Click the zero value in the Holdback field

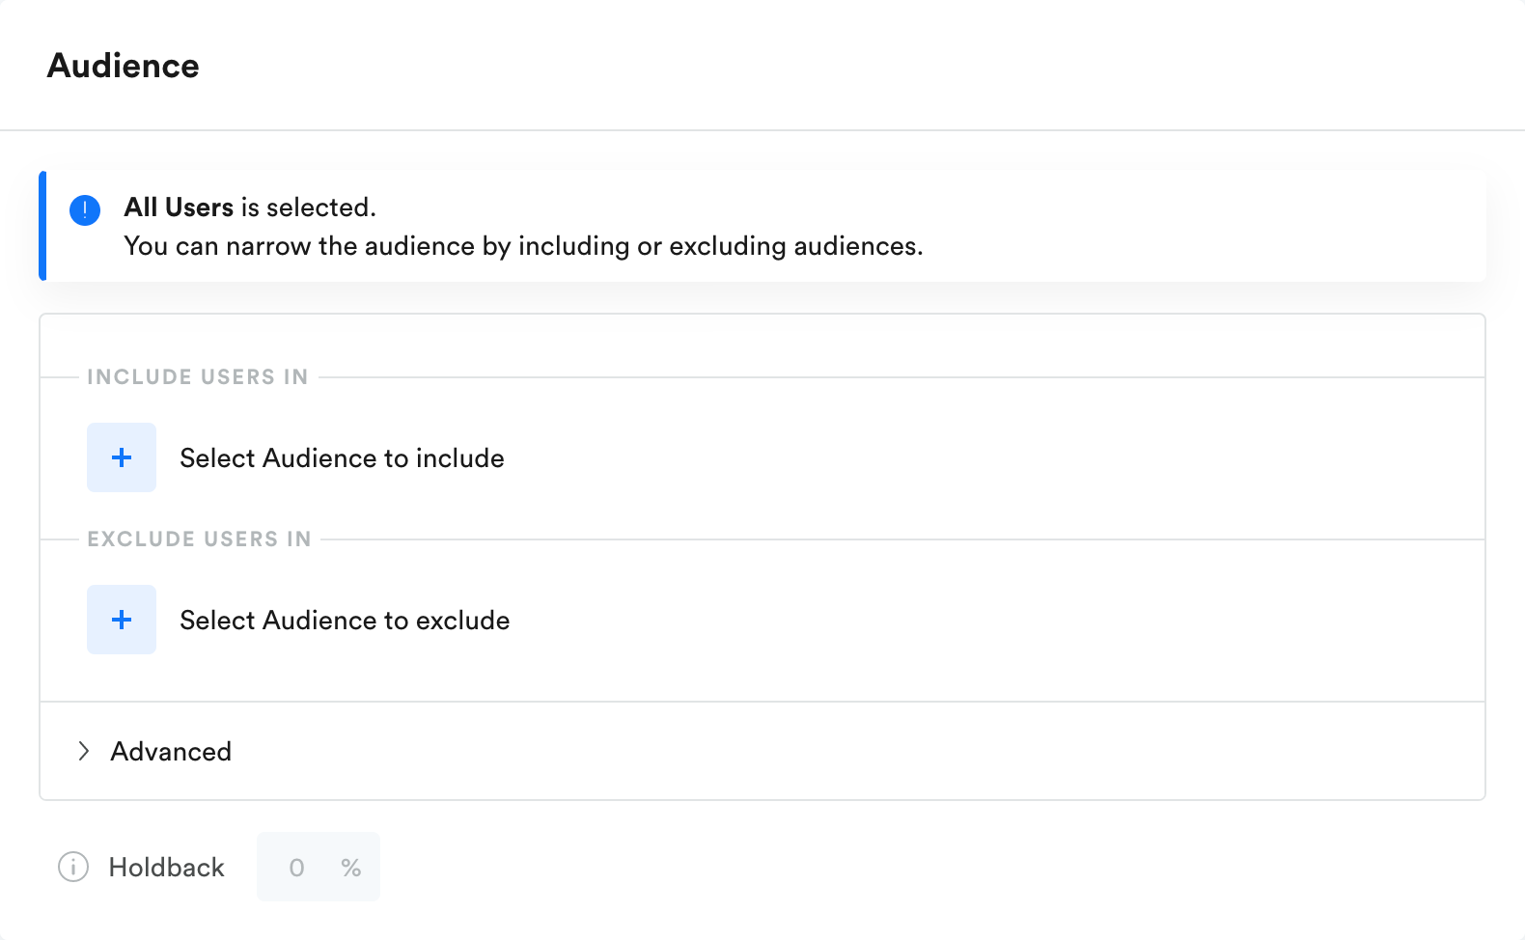[297, 868]
